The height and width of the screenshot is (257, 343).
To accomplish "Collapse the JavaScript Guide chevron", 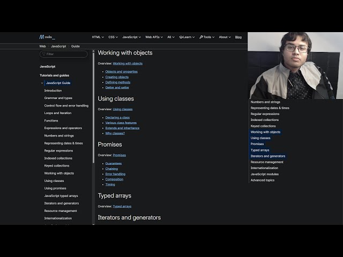I will [42, 83].
